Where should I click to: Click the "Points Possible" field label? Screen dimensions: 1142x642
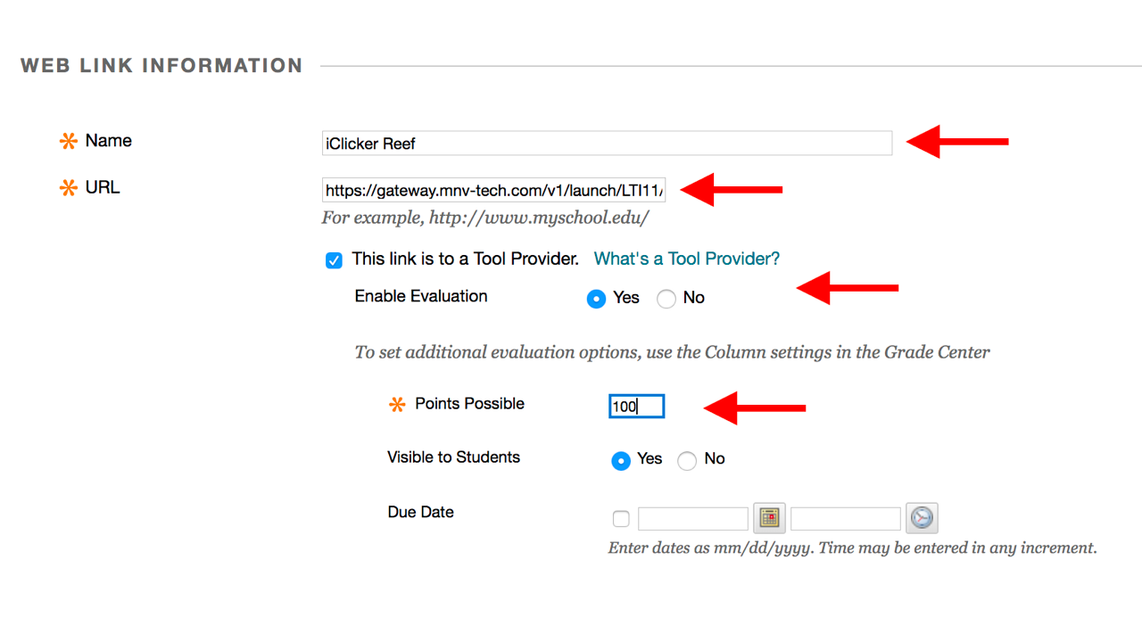tap(469, 404)
